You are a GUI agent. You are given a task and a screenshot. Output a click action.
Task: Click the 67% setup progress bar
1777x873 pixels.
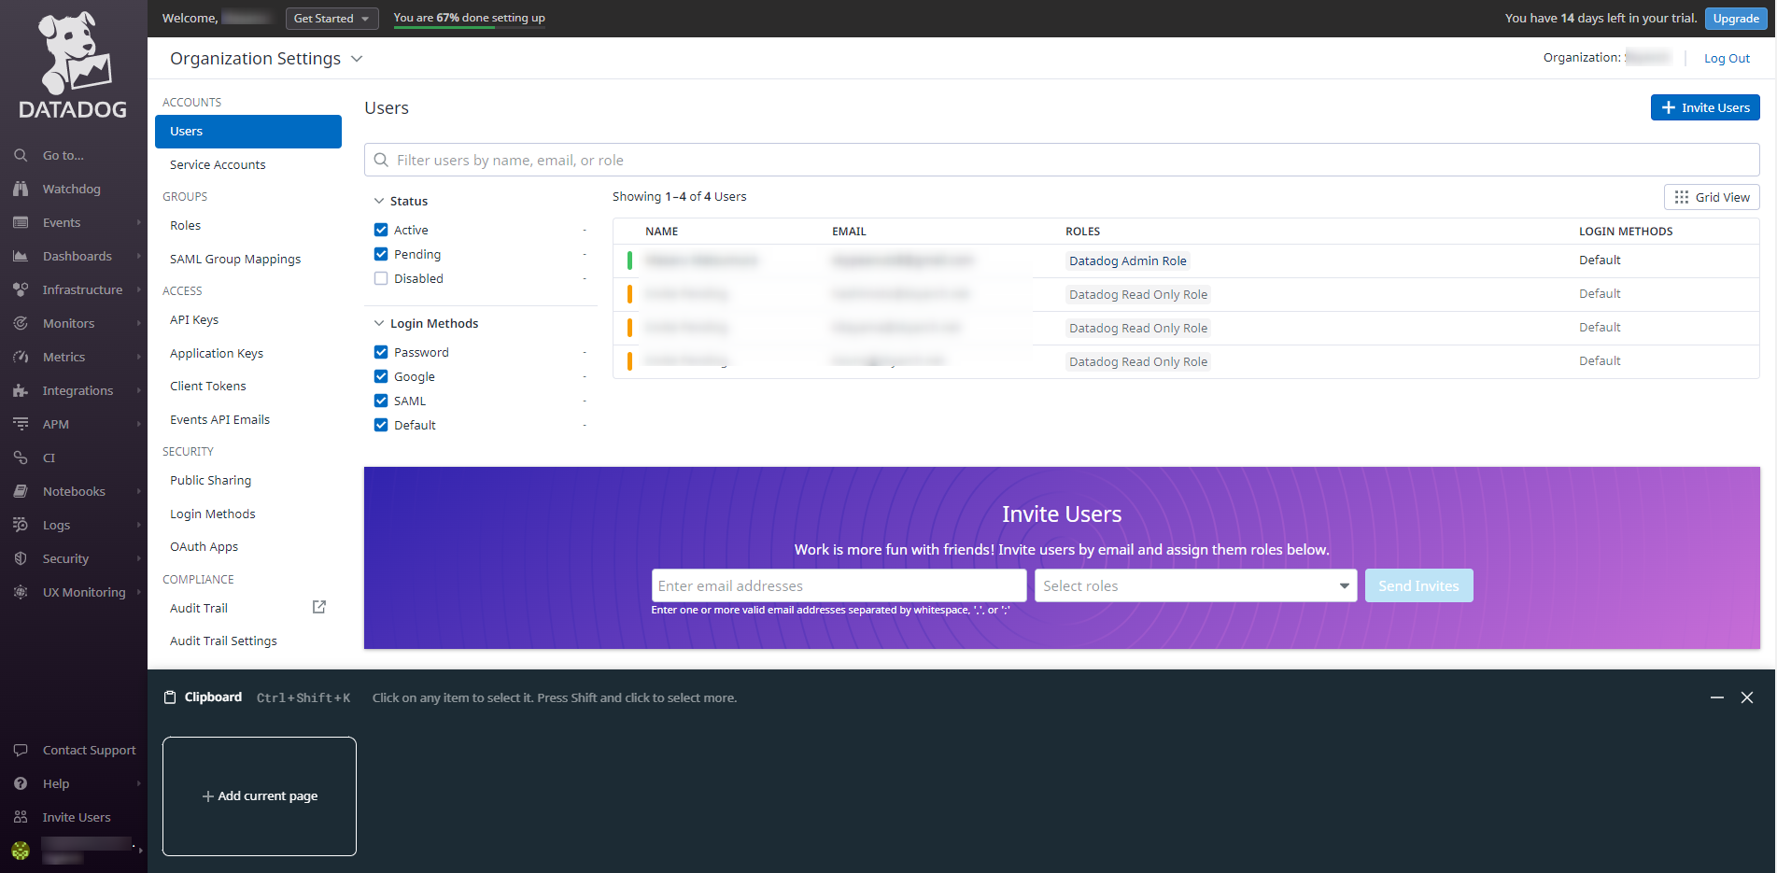click(x=469, y=27)
